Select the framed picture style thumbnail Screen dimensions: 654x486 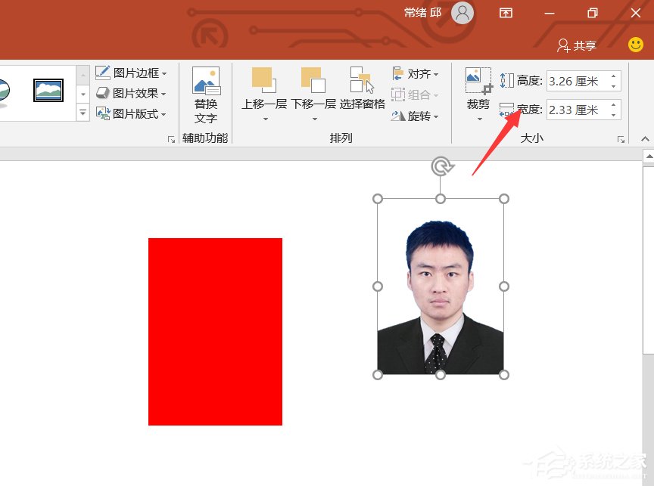[x=47, y=89]
